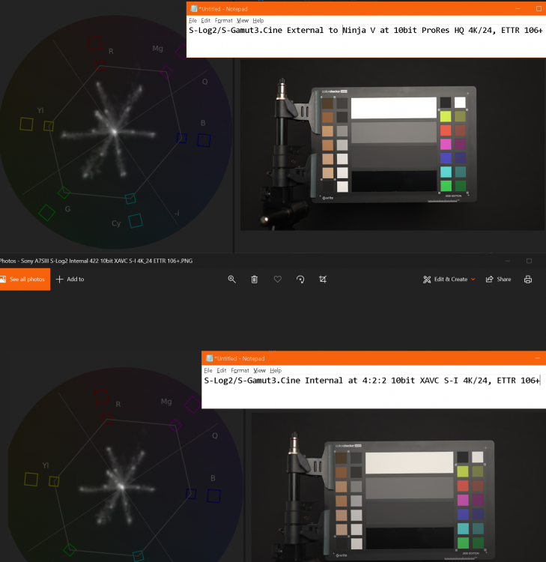Click Add to in the Photos toolbar
The image size is (546, 562).
point(70,279)
